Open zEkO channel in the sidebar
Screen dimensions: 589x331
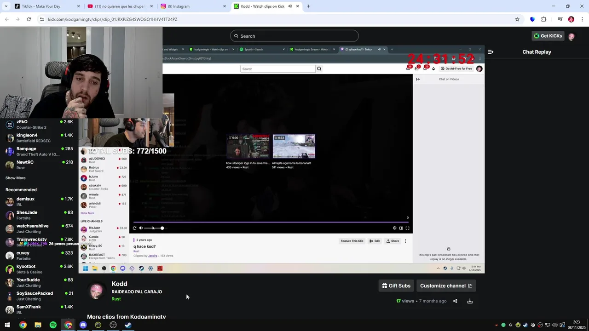click(x=39, y=125)
